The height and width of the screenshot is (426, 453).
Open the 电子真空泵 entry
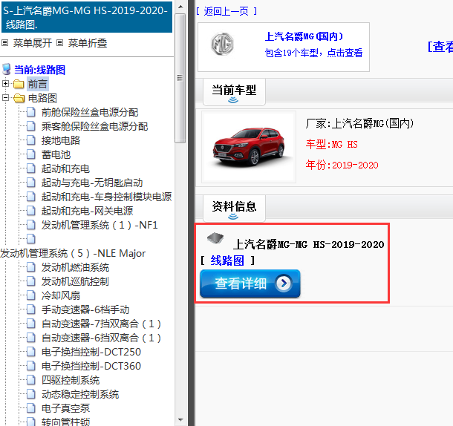[x=65, y=408]
